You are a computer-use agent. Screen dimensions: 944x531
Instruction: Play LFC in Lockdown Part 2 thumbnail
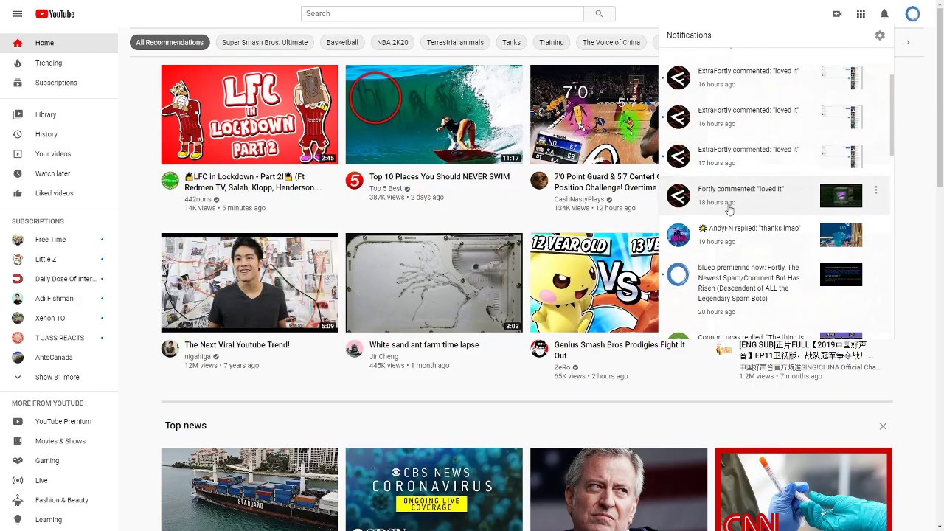tap(249, 114)
